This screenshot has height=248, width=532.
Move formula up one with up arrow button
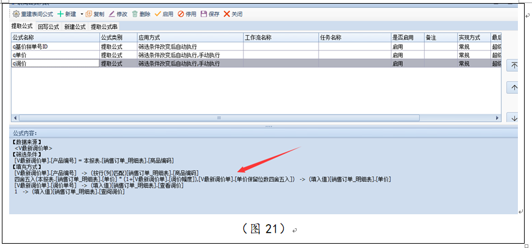[x=514, y=88]
